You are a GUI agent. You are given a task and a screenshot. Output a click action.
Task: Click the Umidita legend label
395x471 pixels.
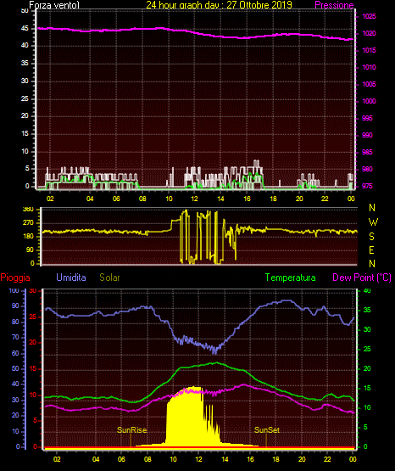point(71,277)
